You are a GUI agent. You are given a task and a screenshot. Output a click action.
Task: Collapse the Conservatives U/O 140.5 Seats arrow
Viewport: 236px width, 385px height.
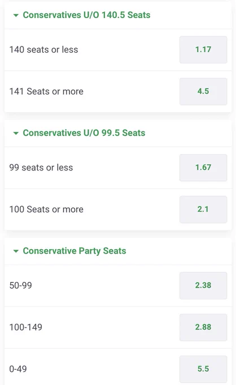click(x=16, y=15)
